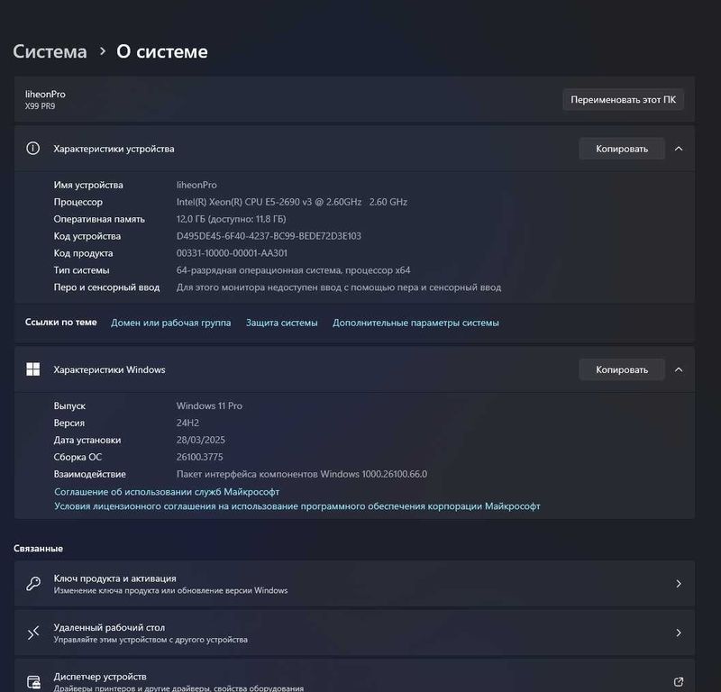Click the Имя устройства label
The width and height of the screenshot is (721, 692).
tap(88, 185)
